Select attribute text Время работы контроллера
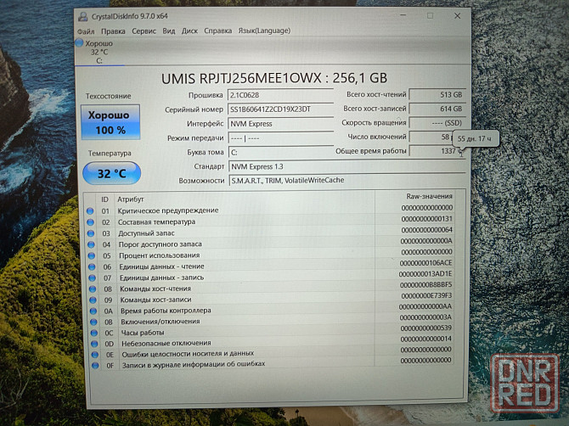 pyautogui.click(x=166, y=311)
